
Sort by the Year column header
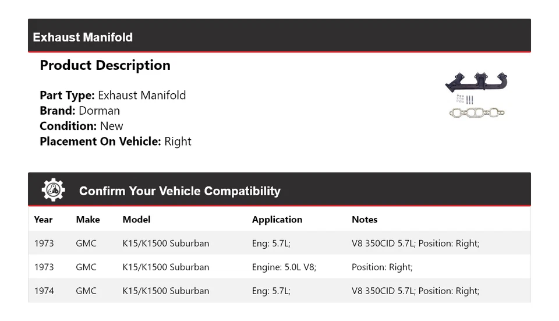(x=43, y=220)
